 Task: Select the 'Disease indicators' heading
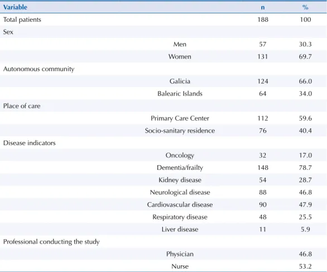point(30,143)
